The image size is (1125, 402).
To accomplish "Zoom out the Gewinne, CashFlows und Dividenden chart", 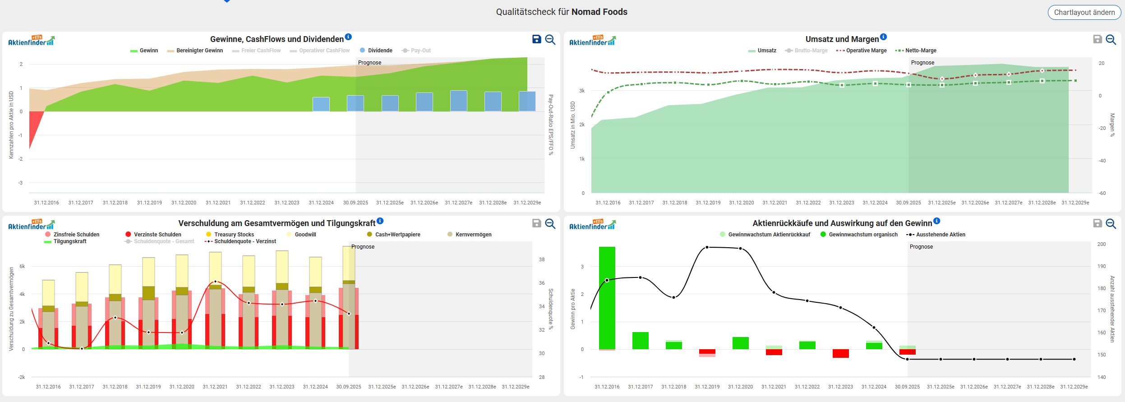I will click(550, 39).
